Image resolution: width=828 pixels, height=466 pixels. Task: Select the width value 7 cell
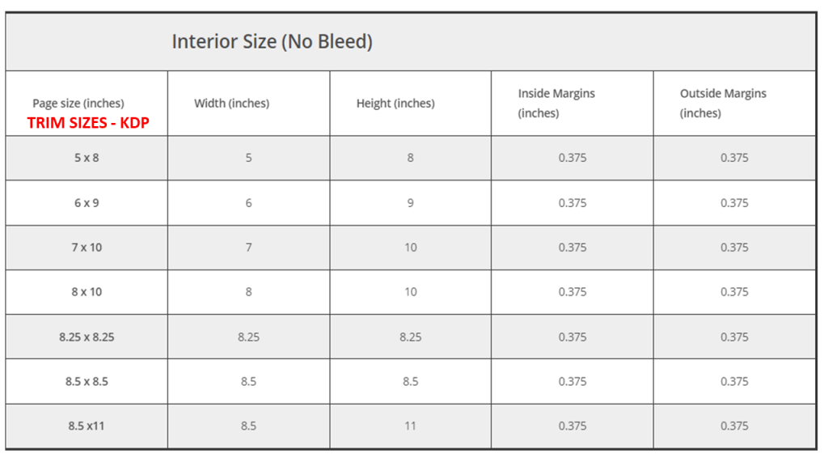pyautogui.click(x=248, y=248)
